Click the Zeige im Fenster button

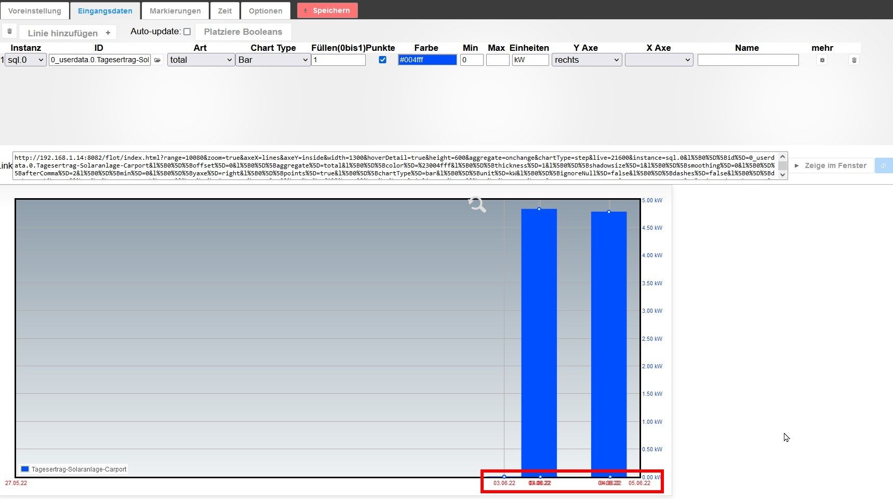point(831,165)
